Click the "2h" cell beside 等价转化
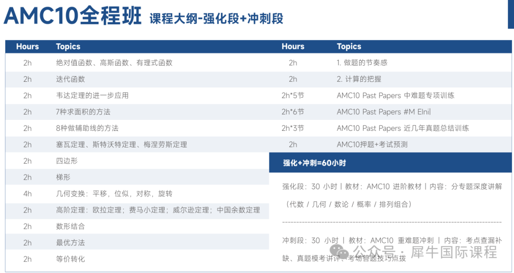This screenshot has width=514, height=273. [28, 259]
